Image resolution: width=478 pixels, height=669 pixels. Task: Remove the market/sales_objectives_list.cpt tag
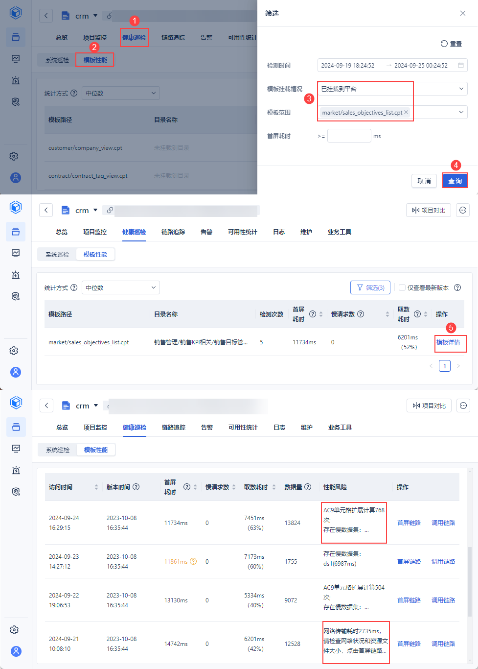click(406, 112)
